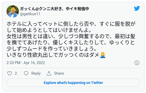Click the tweet line starting with して始めよう
The width and height of the screenshot is (146, 93).
(49, 30)
